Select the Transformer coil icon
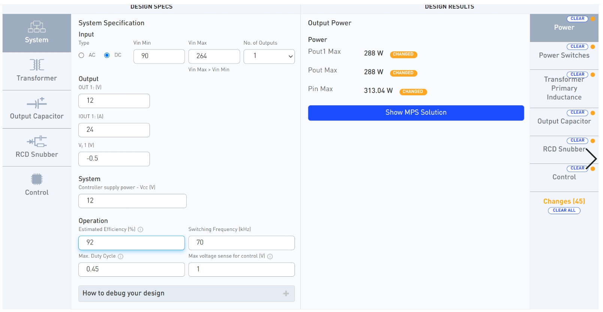 (37, 65)
